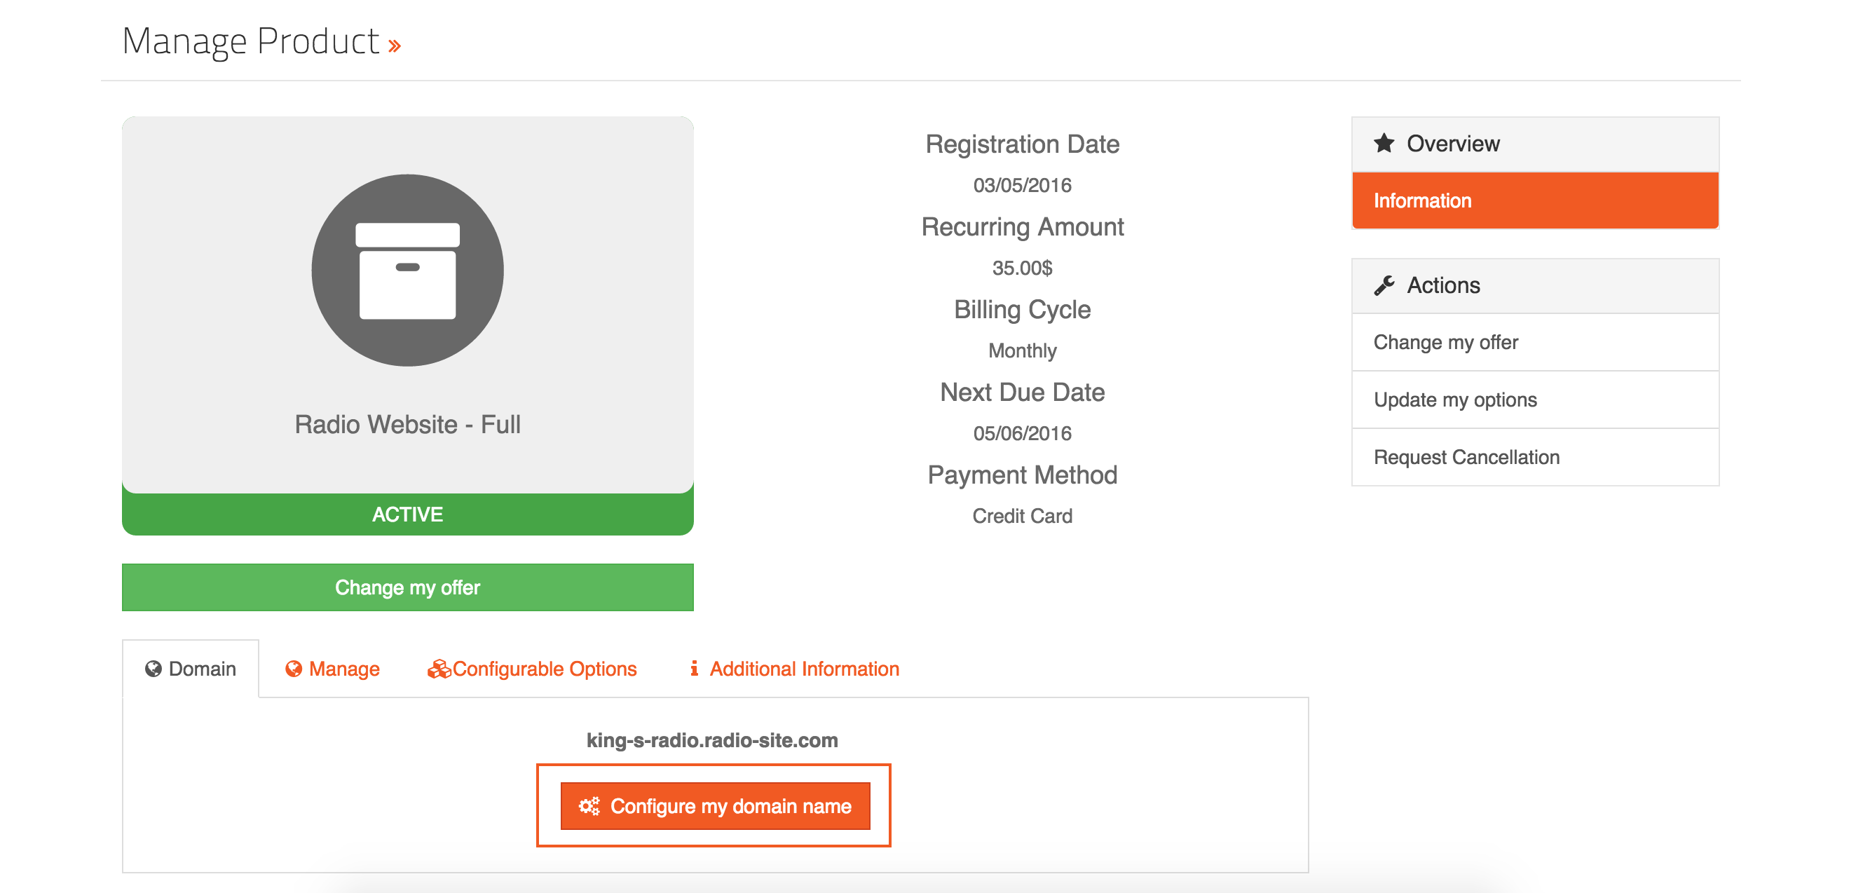1856x893 pixels.
Task: Click the globe icon on the Domain tab
Action: point(153,669)
